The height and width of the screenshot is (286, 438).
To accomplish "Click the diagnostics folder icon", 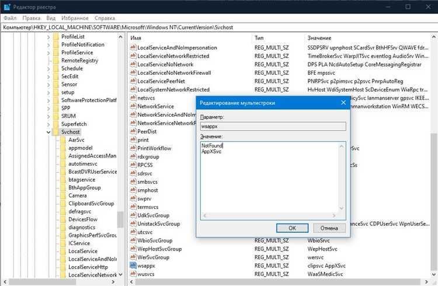I will click(x=63, y=228).
